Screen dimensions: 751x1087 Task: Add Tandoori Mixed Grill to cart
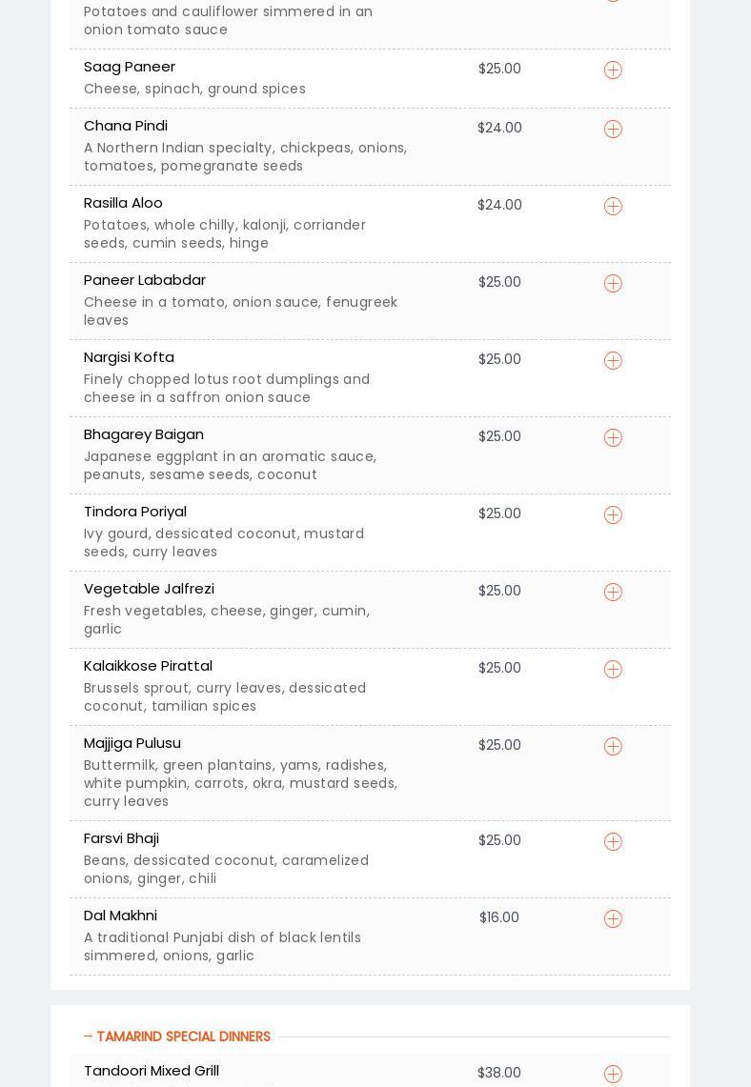click(613, 1075)
